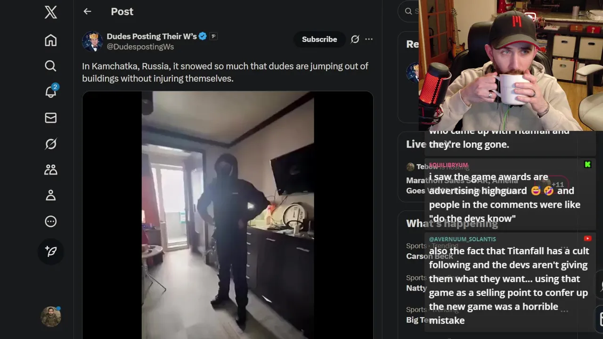The width and height of the screenshot is (603, 339).
Task: Click the compose post button
Action: (51, 251)
